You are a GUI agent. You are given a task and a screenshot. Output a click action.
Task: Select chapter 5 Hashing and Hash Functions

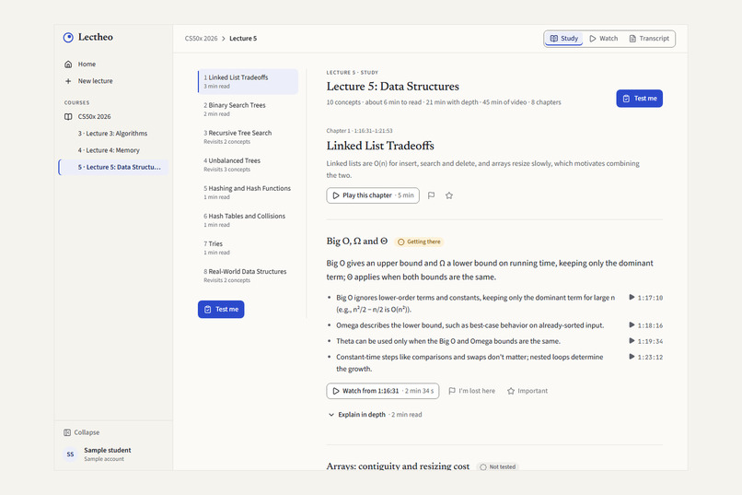tap(248, 193)
